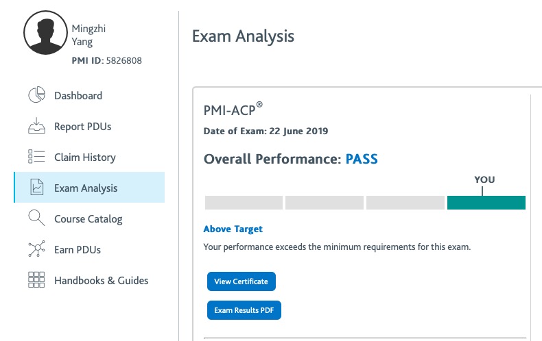
Task: Click the first gray performance bar segment
Action: click(x=244, y=203)
